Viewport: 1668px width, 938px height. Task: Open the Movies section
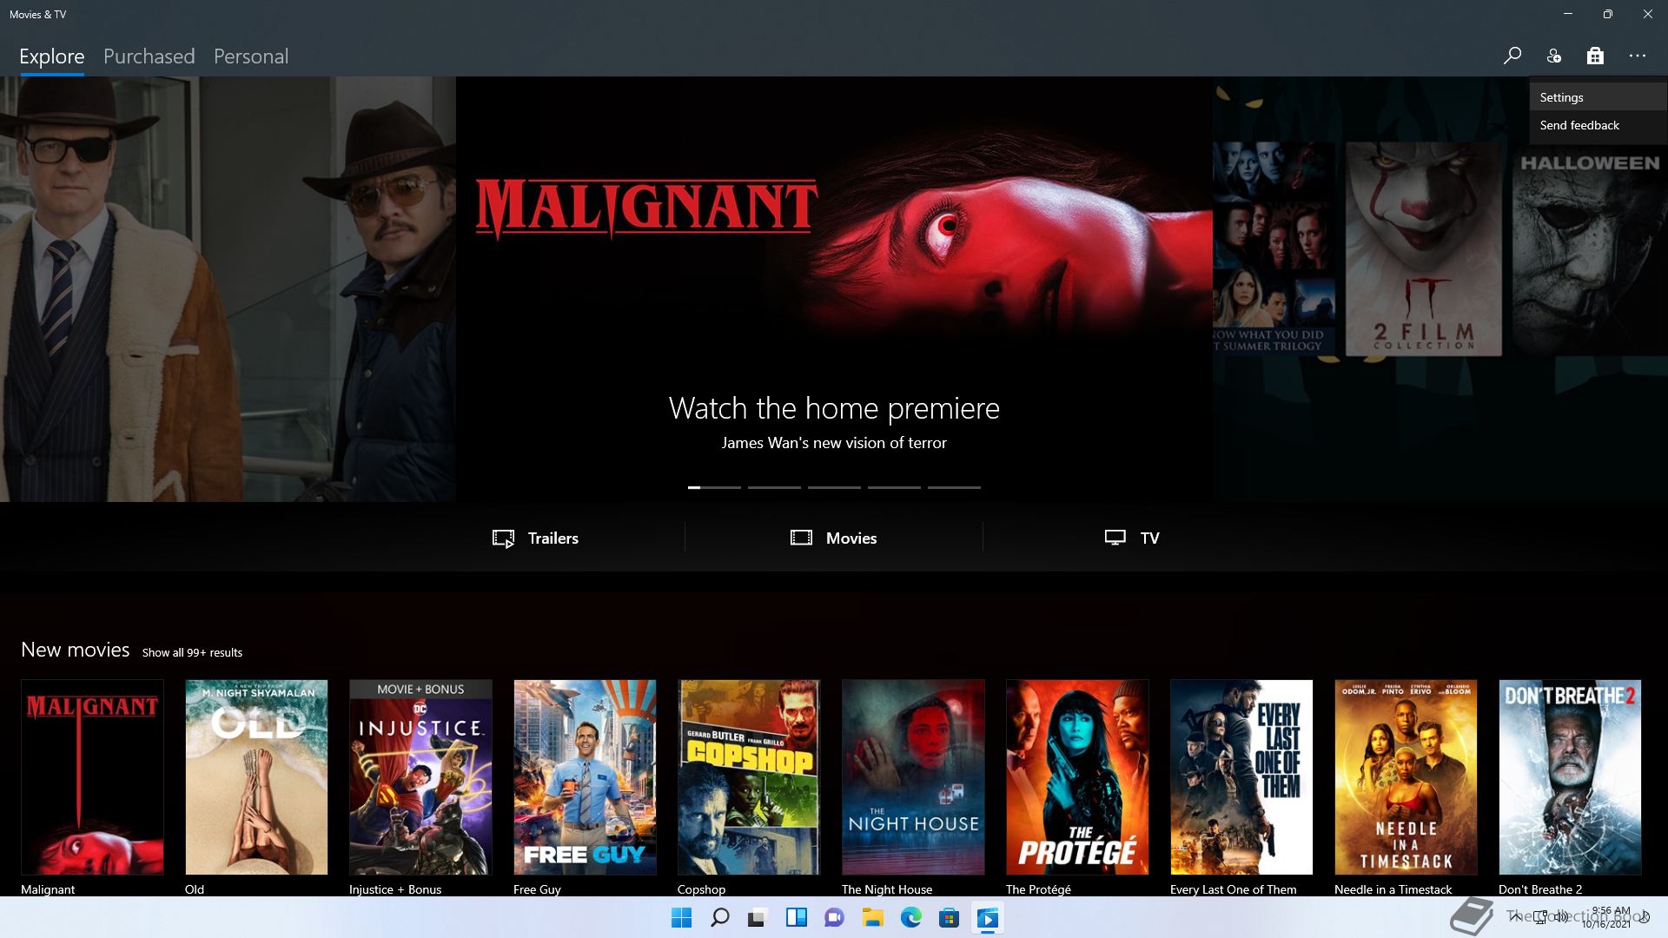tap(834, 538)
